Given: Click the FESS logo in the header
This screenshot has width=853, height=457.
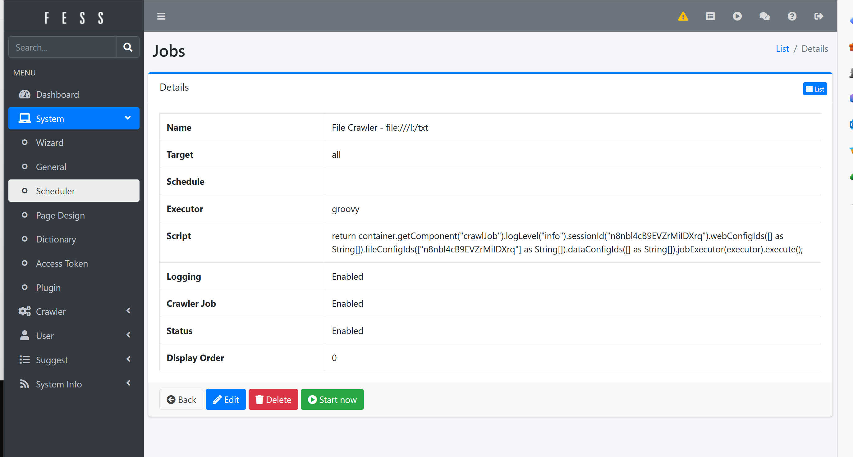Looking at the screenshot, I should click(74, 17).
